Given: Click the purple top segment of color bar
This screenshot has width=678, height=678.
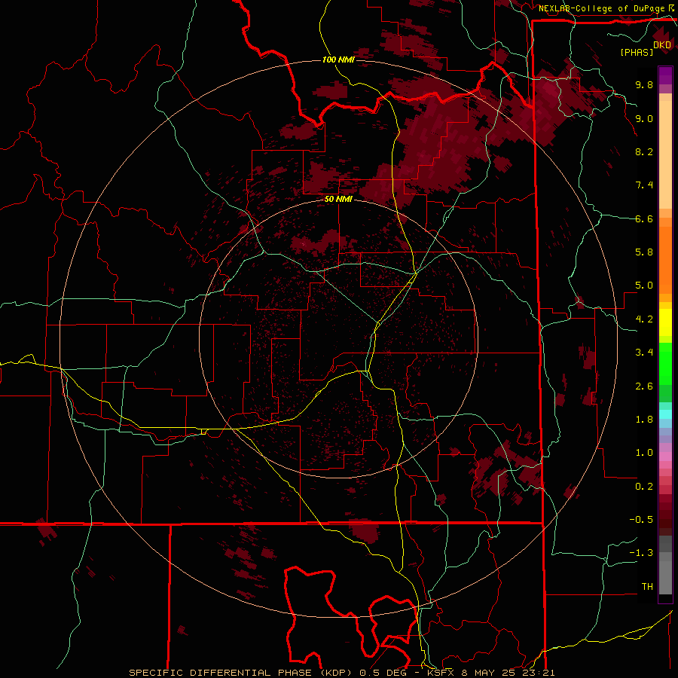Looking at the screenshot, I should click(665, 75).
